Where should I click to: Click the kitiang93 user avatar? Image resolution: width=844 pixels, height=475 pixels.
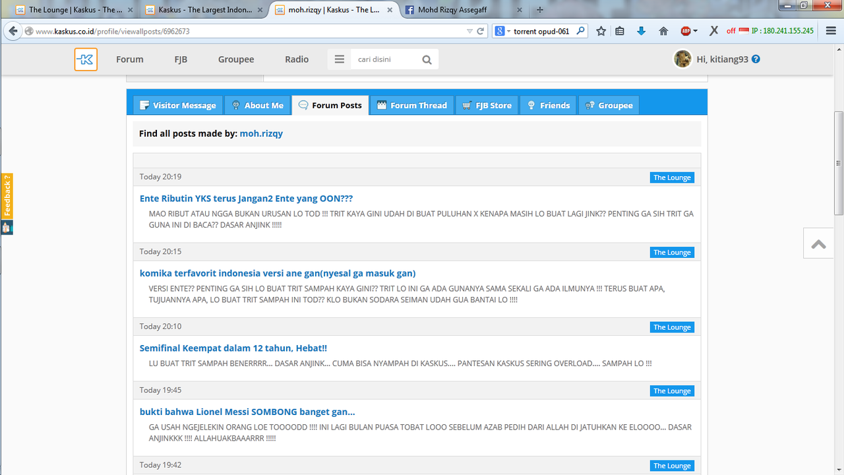click(x=682, y=59)
